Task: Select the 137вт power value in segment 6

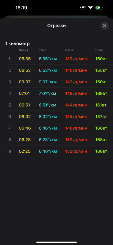Action: point(101,117)
